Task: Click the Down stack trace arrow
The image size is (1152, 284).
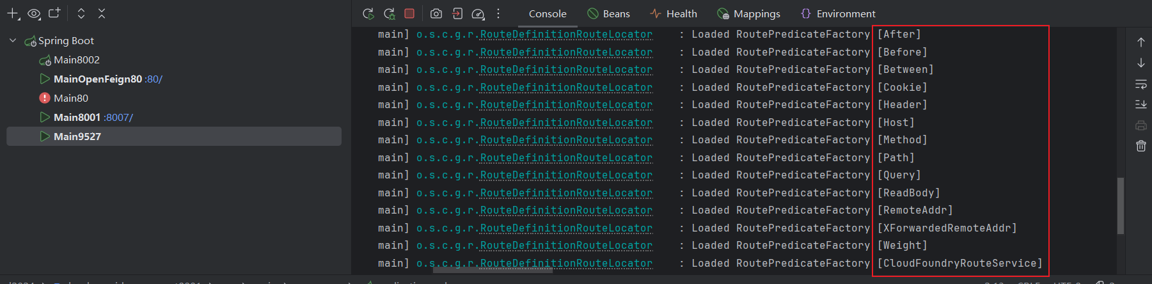Action: pos(1140,63)
